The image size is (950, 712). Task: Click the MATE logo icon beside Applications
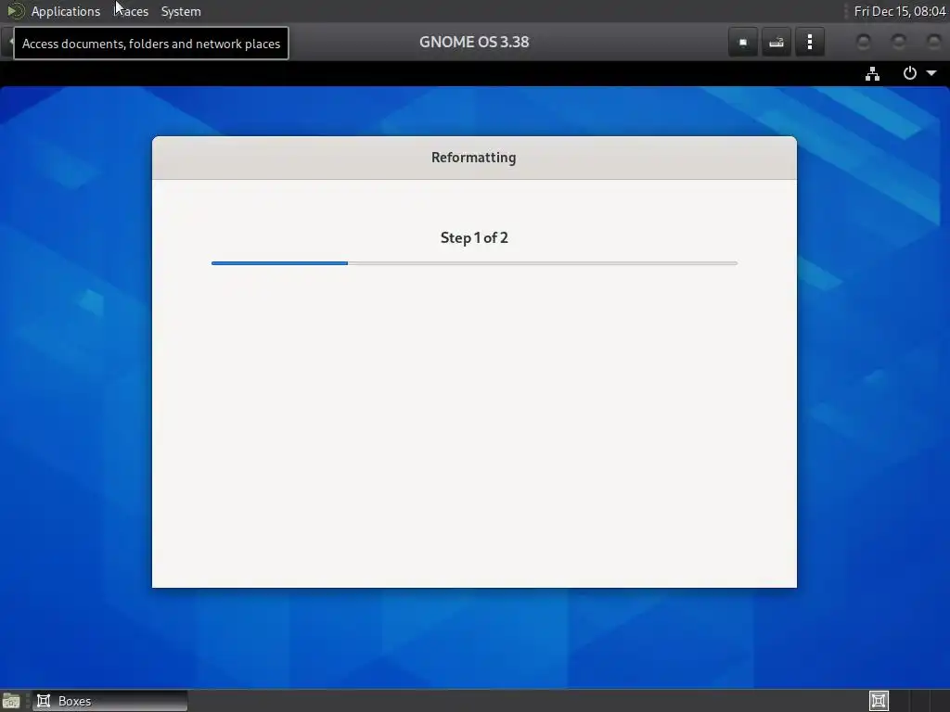pos(15,11)
